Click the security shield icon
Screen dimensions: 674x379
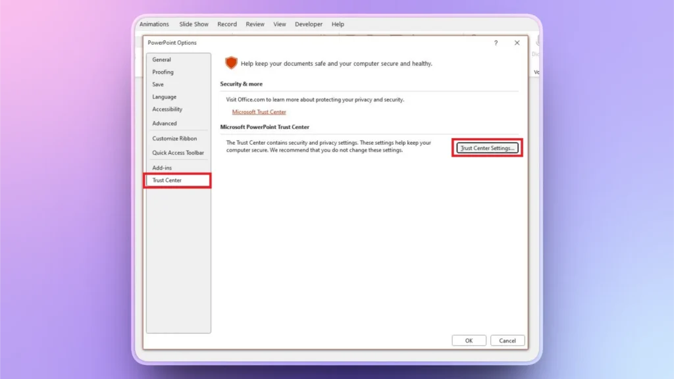click(x=231, y=63)
